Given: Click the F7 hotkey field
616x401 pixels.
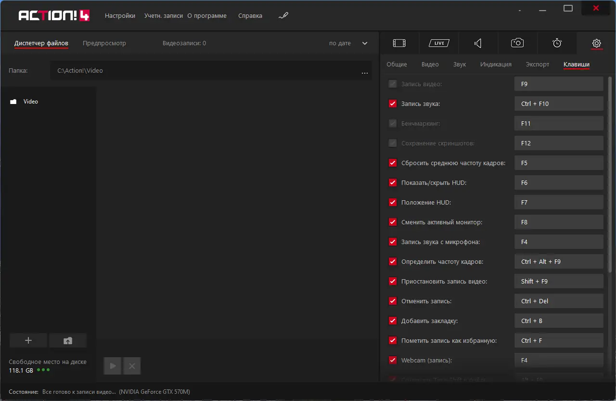Looking at the screenshot, I should point(559,202).
